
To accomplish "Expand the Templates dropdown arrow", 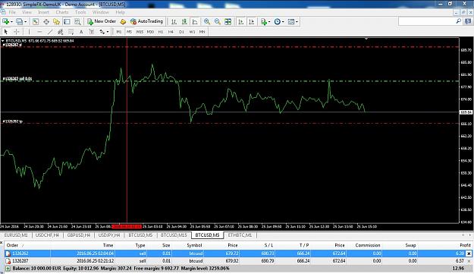I will tap(297, 22).
